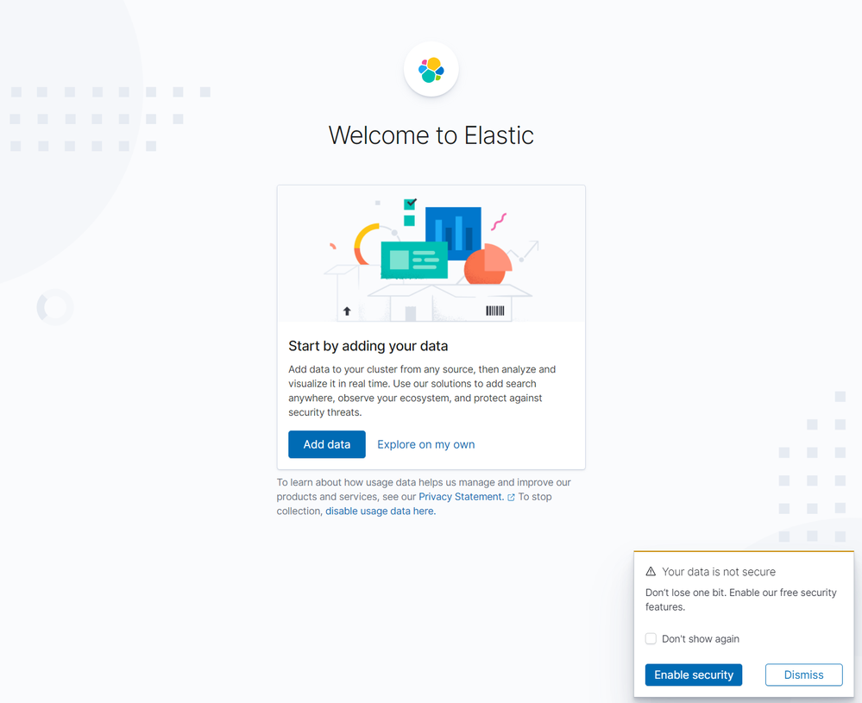Click the external link icon after Privacy Statement
The image size is (862, 703).
(512, 497)
